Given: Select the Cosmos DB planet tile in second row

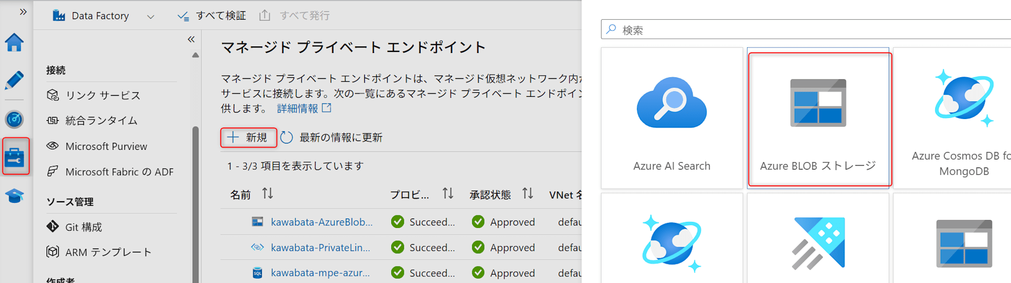Looking at the screenshot, I should (x=672, y=238).
